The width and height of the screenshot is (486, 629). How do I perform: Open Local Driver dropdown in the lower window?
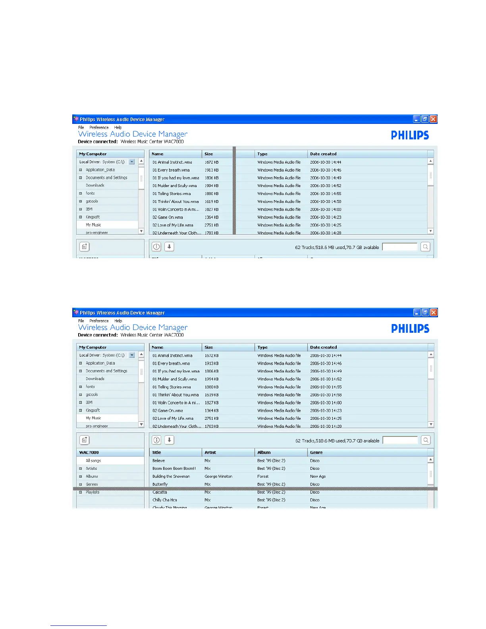132,355
